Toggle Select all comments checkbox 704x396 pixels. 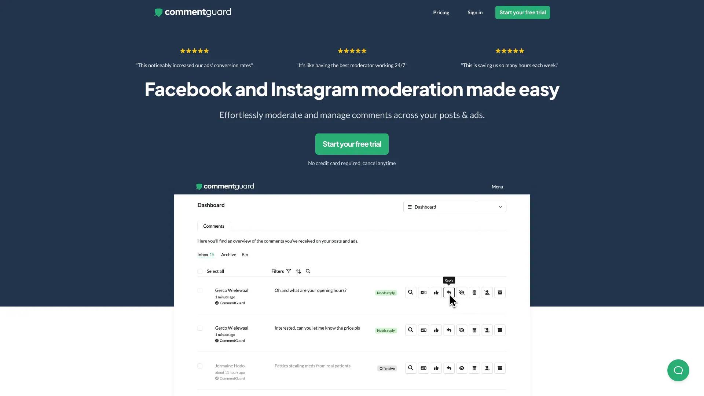pos(200,271)
